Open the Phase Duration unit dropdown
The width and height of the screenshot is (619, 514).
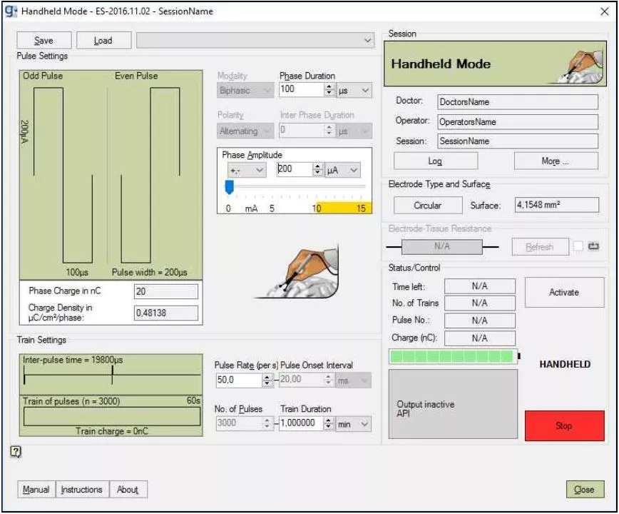point(354,90)
